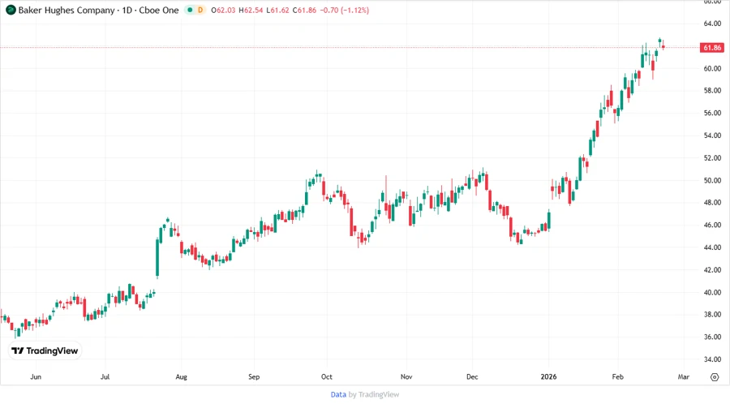Image resolution: width=730 pixels, height=404 pixels.
Task: Click the Cboe One exchange text in the title
Action: [x=159, y=11]
